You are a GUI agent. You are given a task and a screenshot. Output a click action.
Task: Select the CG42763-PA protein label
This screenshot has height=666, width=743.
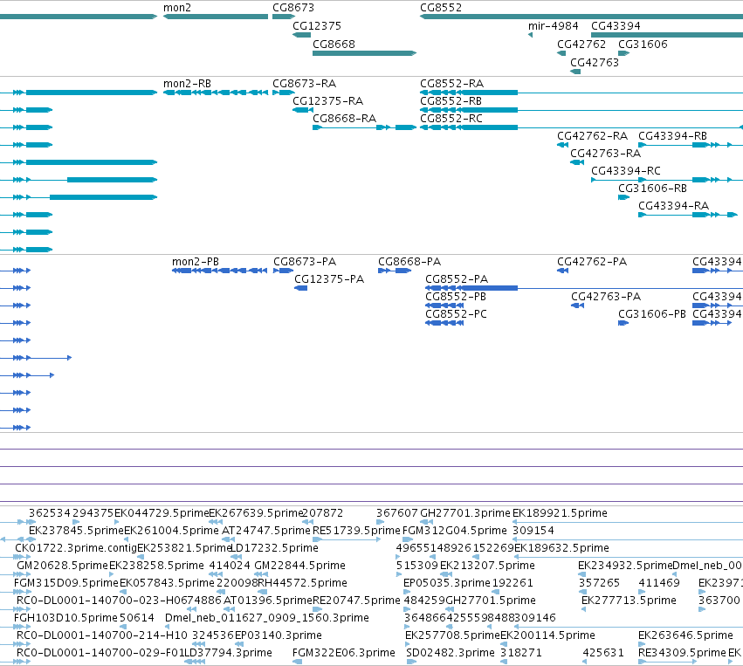click(606, 297)
